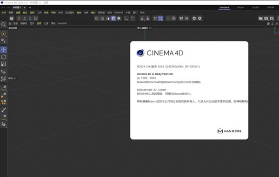Click the Redo arrow
The height and width of the screenshot is (177, 279).
tap(8, 7)
